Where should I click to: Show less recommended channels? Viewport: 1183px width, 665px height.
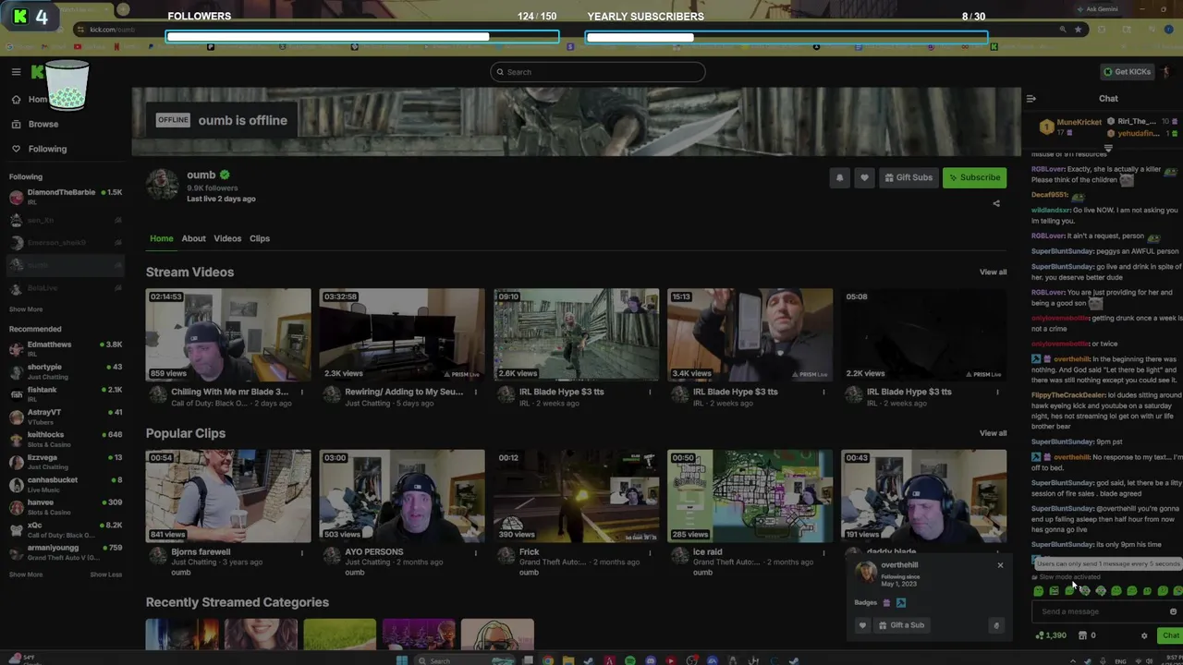(x=105, y=574)
